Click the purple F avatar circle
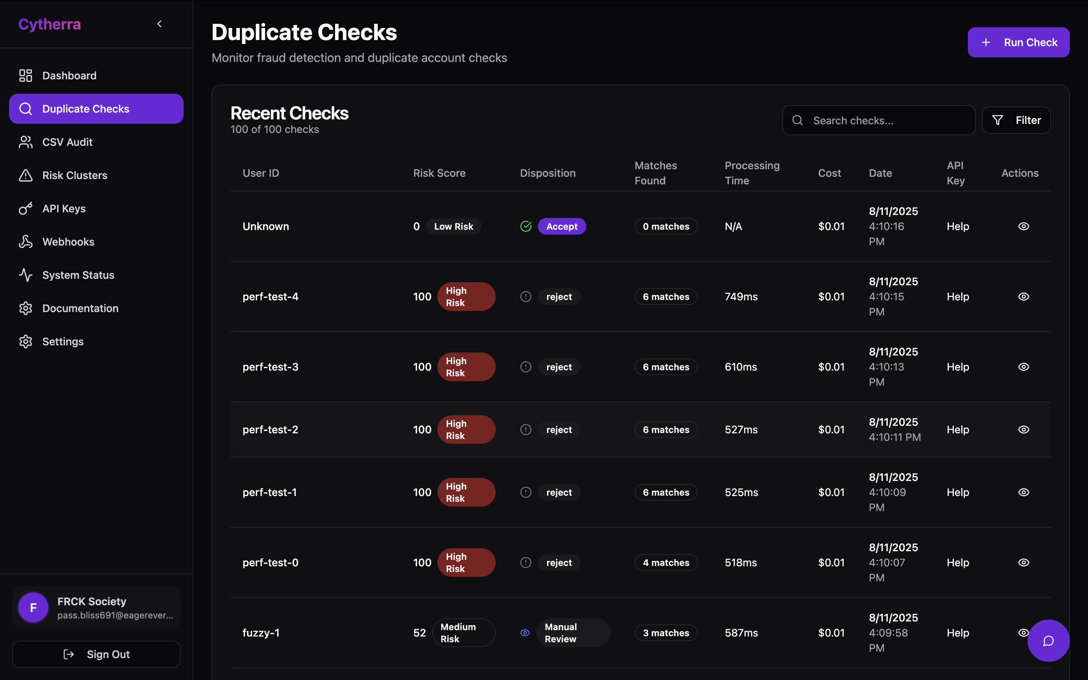Image resolution: width=1088 pixels, height=680 pixels. click(x=33, y=607)
